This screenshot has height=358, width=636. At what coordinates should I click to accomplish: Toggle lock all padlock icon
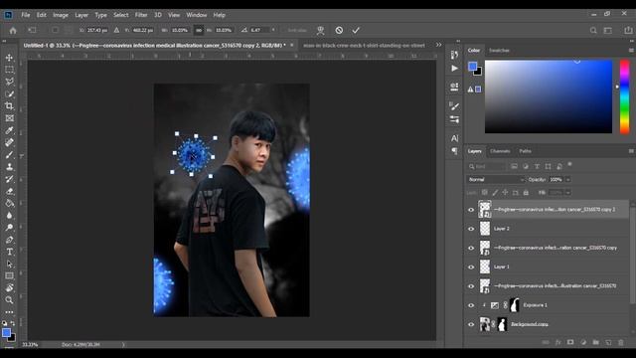pyautogui.click(x=526, y=192)
